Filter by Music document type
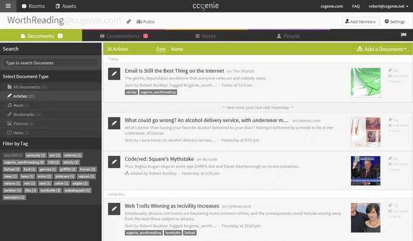 coord(50,106)
